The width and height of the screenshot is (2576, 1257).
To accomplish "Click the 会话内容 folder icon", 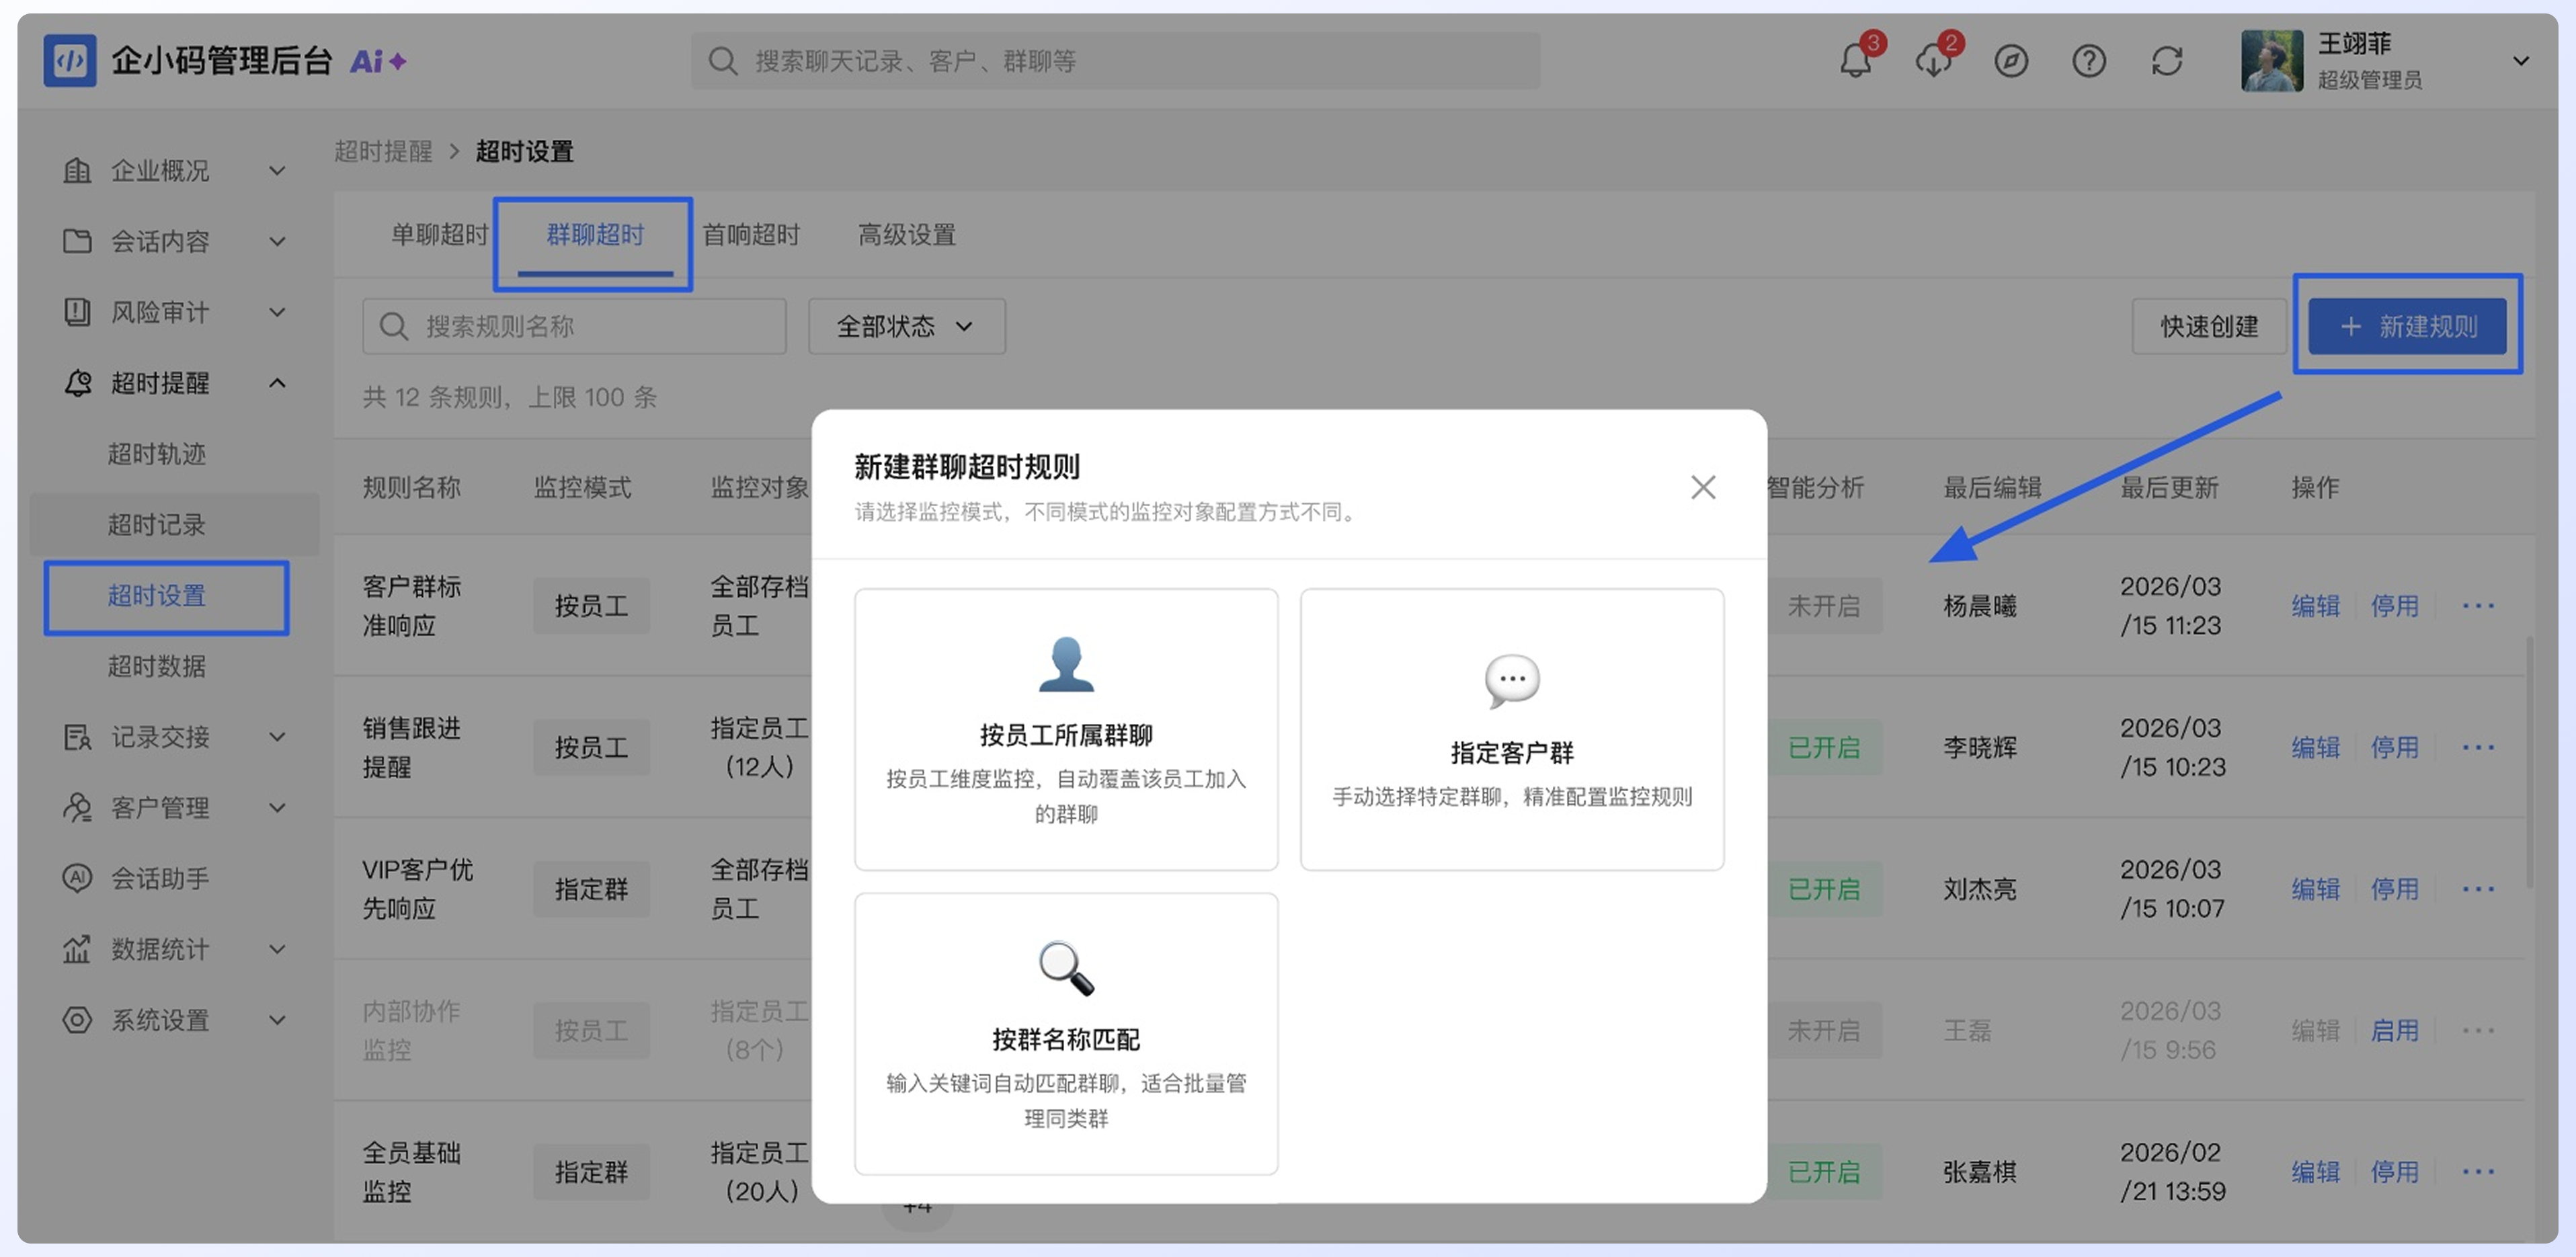I will point(77,241).
